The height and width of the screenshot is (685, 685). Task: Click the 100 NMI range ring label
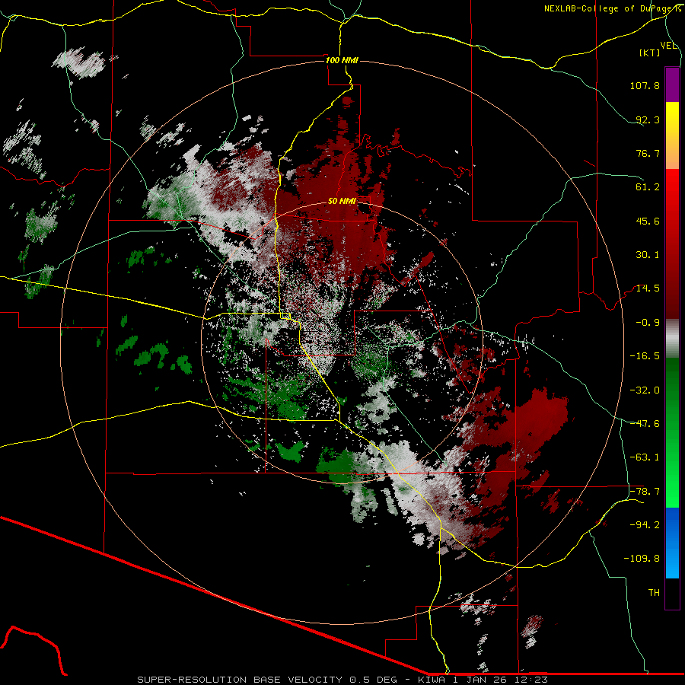(x=342, y=60)
